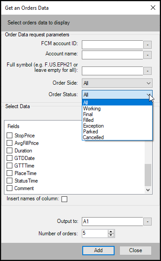Image resolution: width=161 pixels, height=261 pixels.
Task: Click the Fields list scroll down arrow
Action: tap(148, 190)
